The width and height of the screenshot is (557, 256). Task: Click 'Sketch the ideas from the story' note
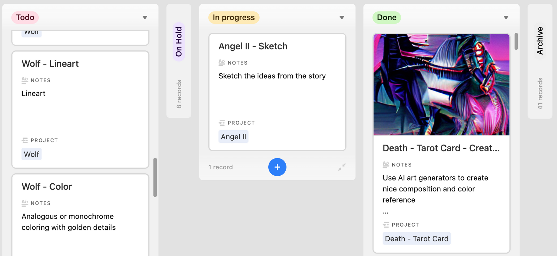(272, 76)
